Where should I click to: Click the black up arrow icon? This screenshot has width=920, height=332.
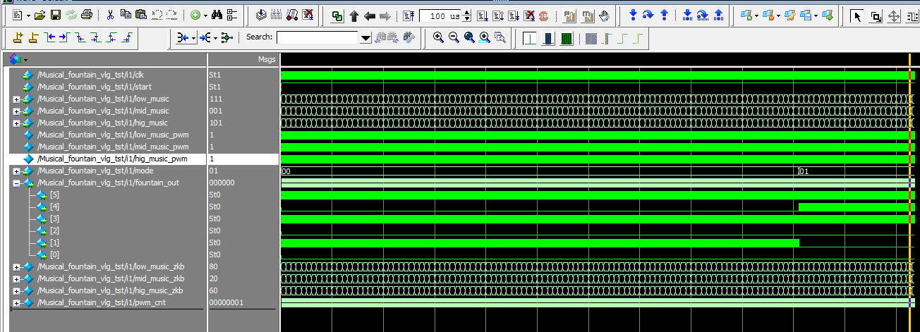(x=354, y=16)
